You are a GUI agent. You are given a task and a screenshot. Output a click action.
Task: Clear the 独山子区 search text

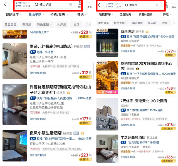click(x=71, y=4)
